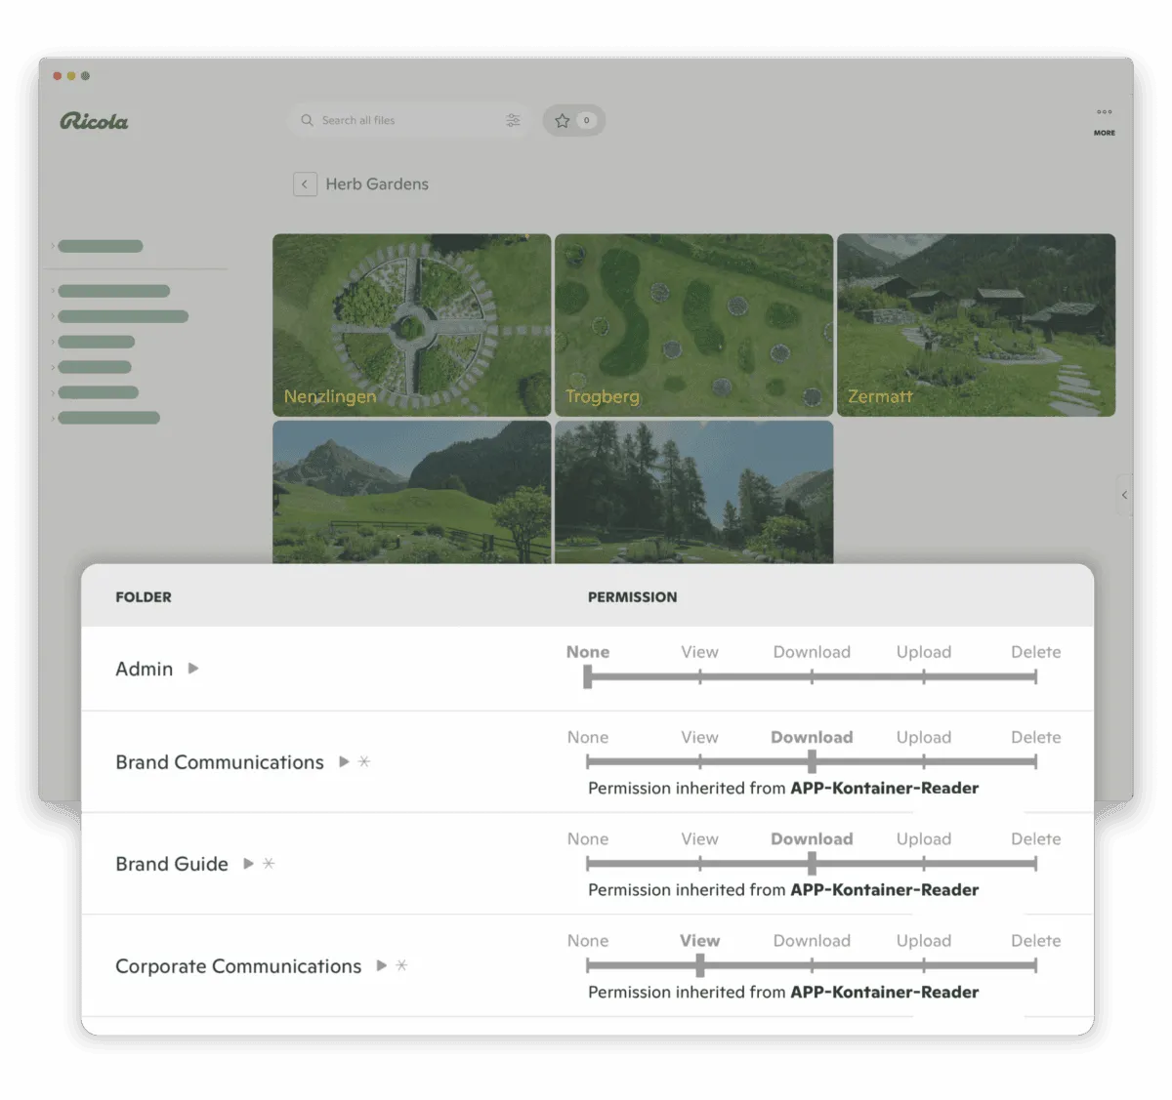Set Brand Communications permission to None
Viewport: 1172px width, 1100px height.
(x=588, y=737)
